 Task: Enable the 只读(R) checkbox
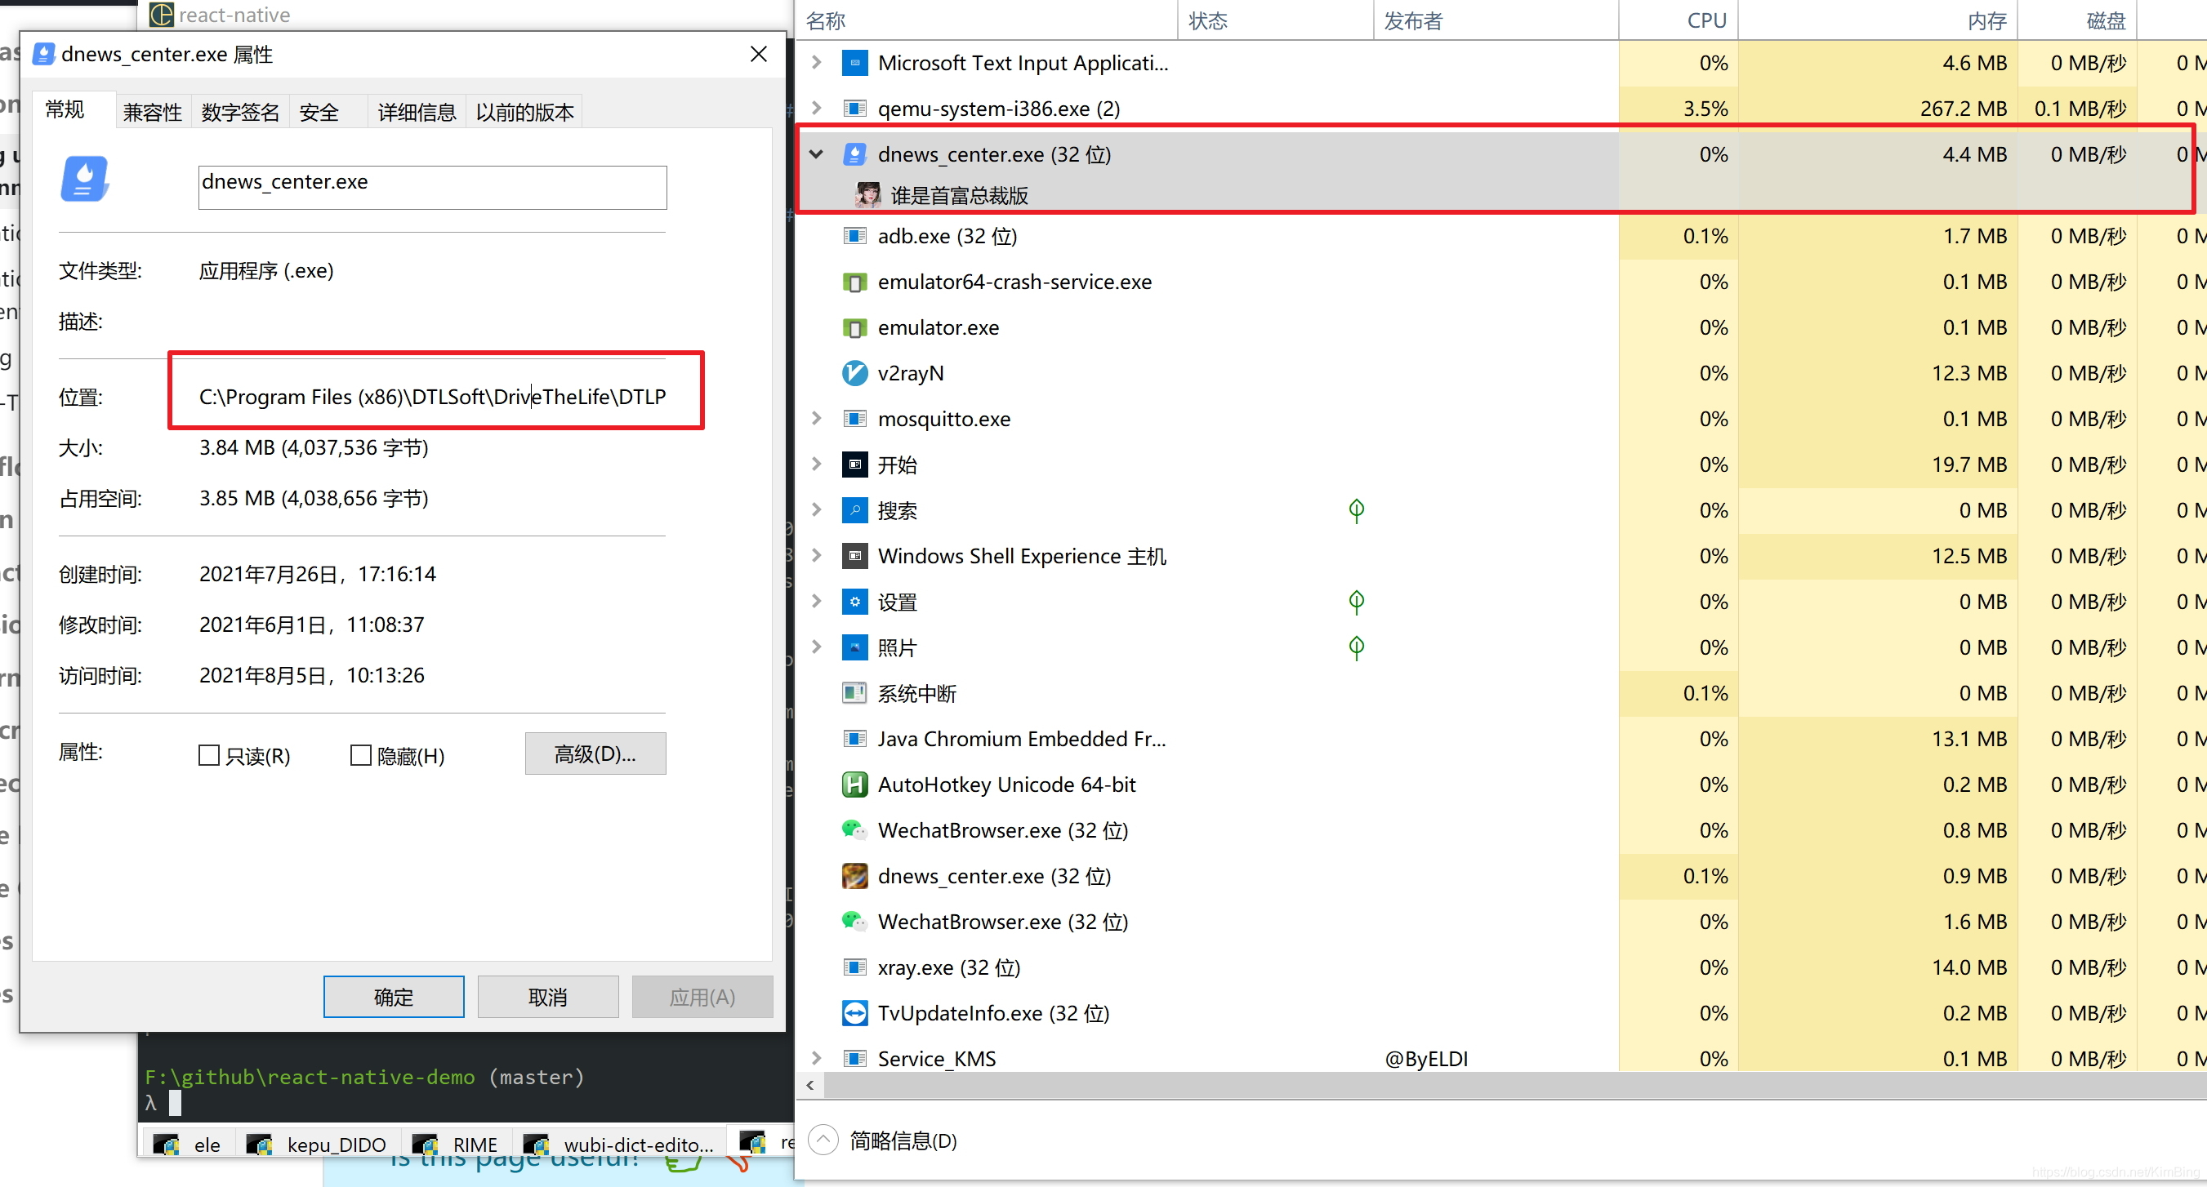tap(209, 755)
